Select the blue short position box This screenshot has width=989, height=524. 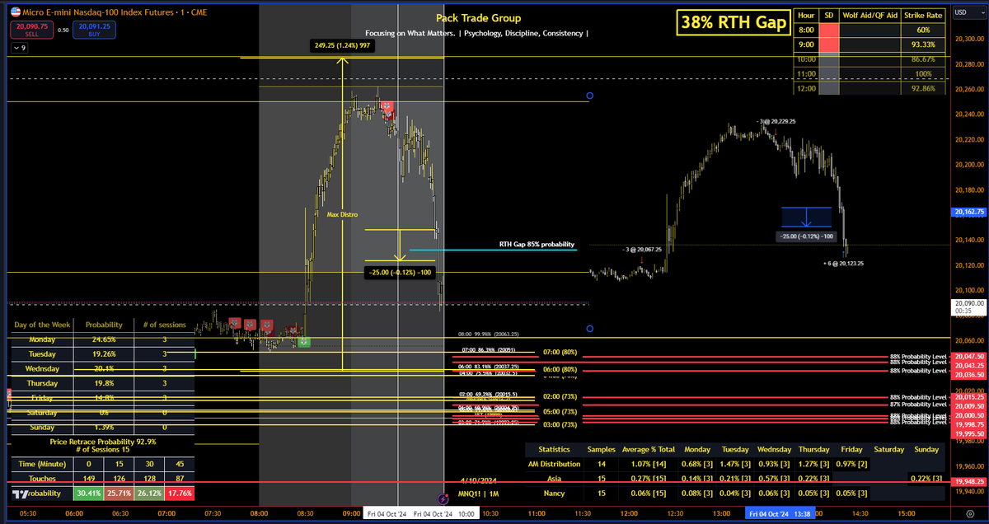[x=807, y=217]
